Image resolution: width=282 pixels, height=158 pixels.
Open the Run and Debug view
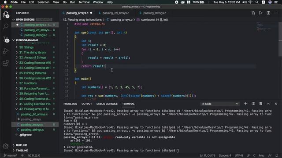click(x=6, y=51)
